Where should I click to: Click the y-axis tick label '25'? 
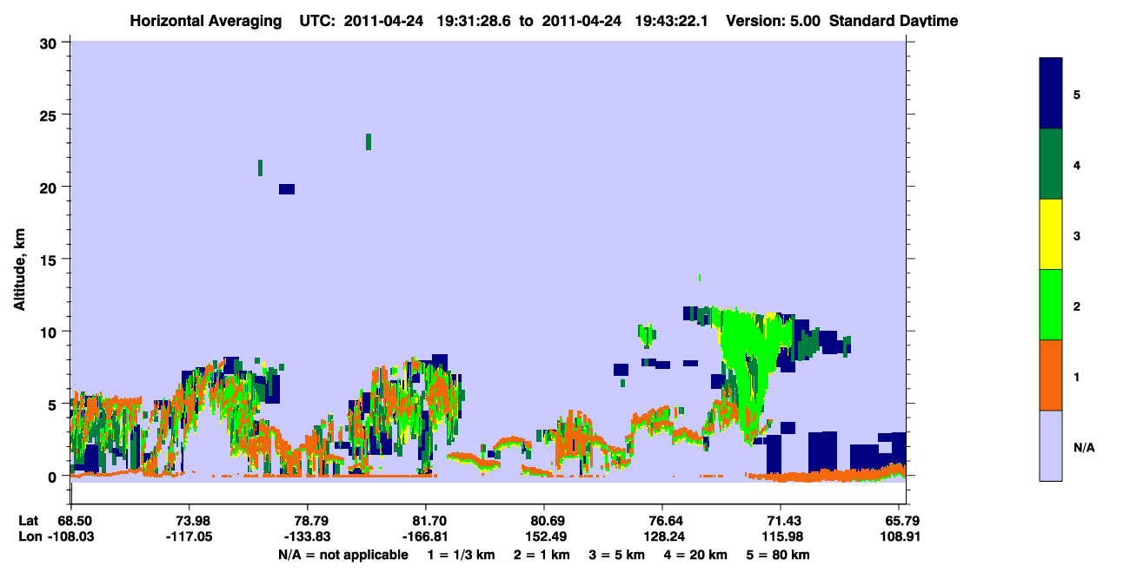[x=50, y=115]
